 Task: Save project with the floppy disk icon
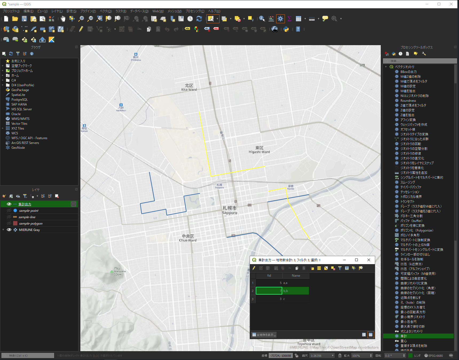[24, 19]
